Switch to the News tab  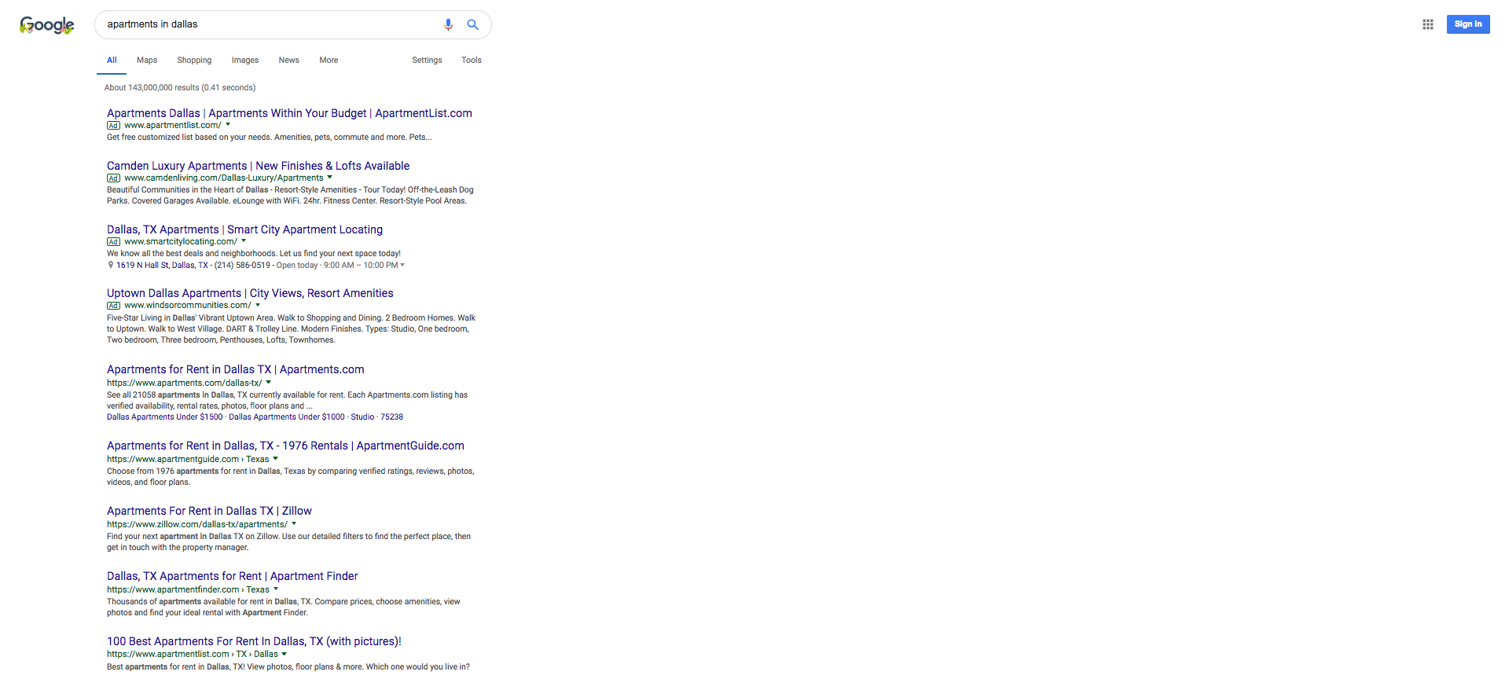(288, 61)
